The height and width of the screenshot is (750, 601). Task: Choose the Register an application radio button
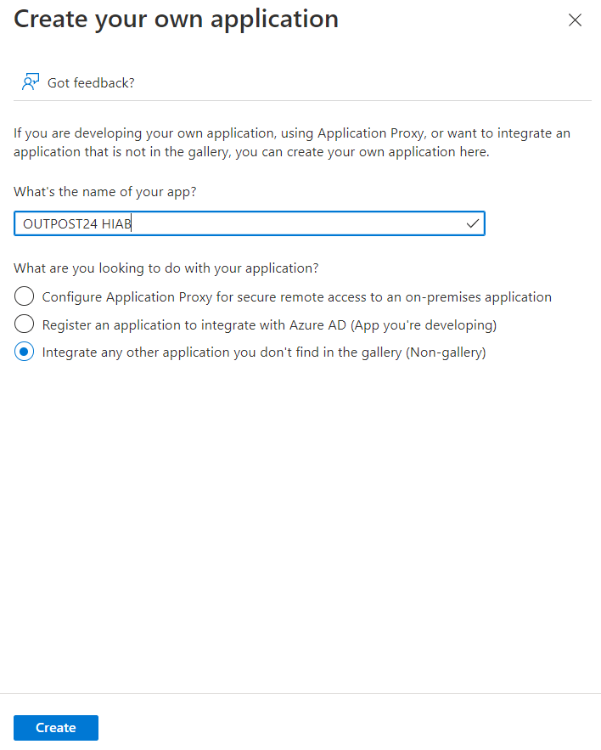click(25, 324)
